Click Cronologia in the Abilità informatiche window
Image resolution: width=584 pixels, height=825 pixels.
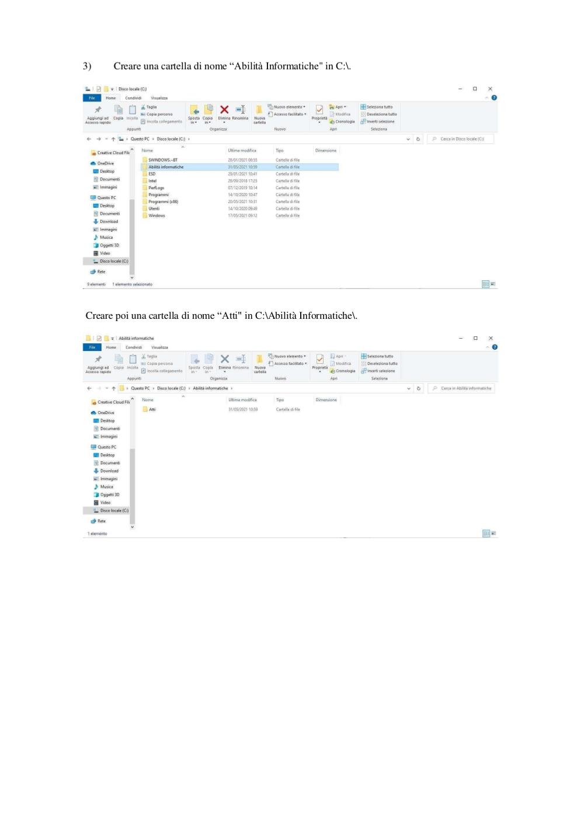(343, 371)
